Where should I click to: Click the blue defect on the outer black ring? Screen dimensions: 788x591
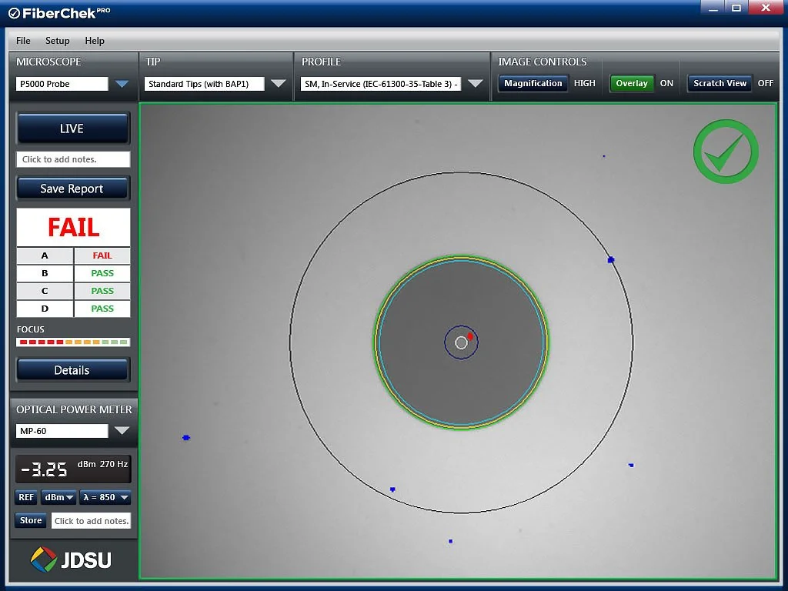point(611,260)
